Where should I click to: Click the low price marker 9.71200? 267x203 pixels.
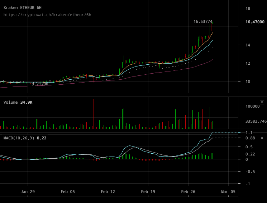(40, 84)
